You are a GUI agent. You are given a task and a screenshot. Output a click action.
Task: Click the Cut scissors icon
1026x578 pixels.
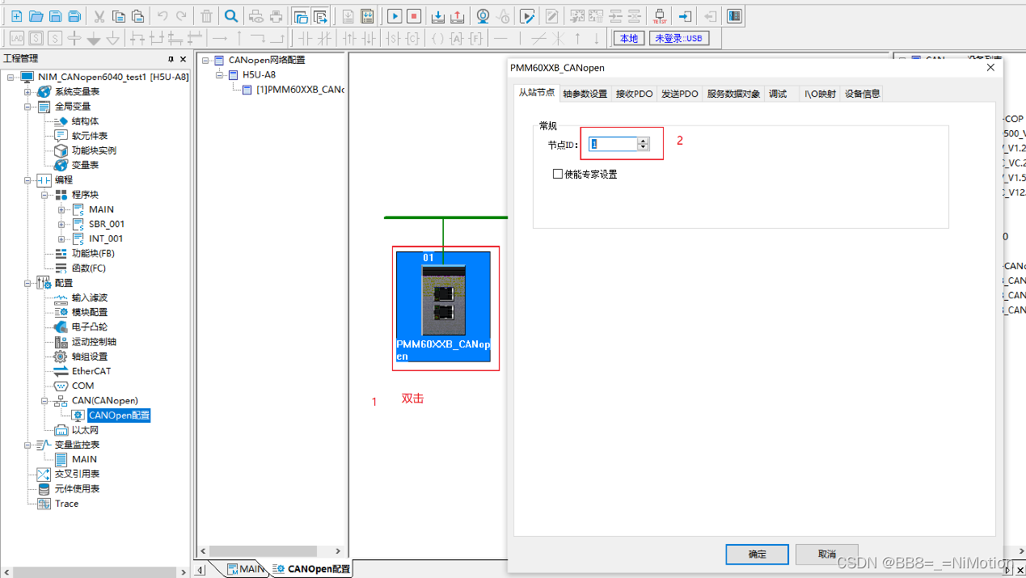click(x=99, y=16)
